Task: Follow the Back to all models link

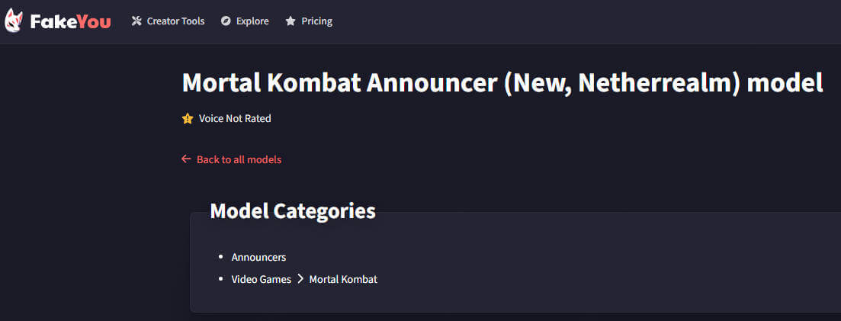Action: pyautogui.click(x=239, y=159)
